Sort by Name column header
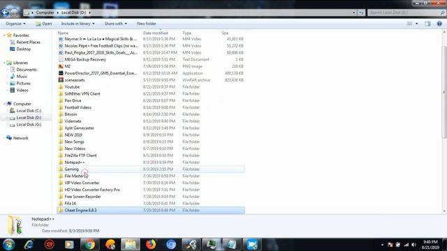 click(63, 33)
